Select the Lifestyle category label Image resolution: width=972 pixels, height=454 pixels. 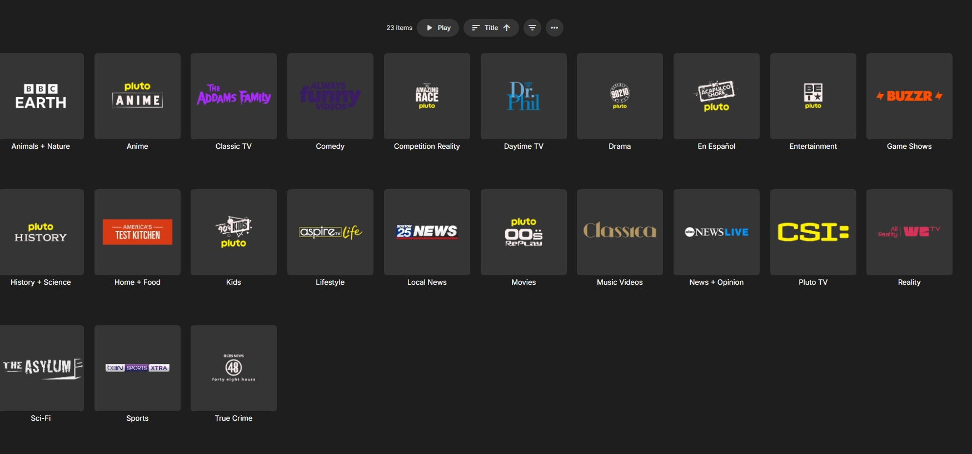(x=330, y=283)
